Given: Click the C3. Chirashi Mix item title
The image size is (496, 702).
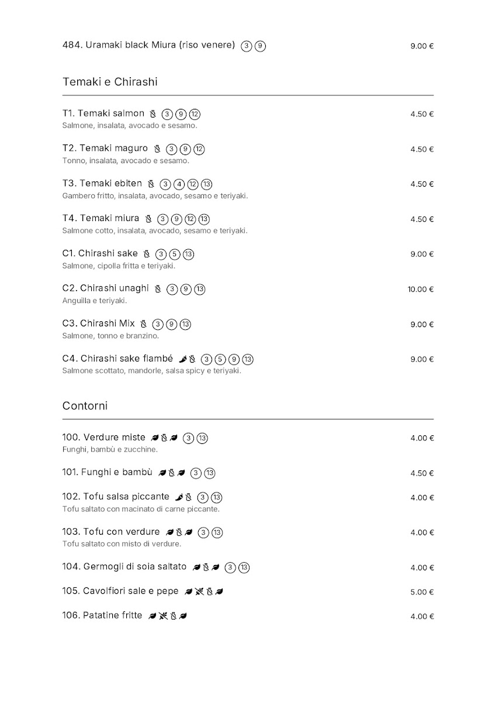Looking at the screenshot, I should click(98, 324).
